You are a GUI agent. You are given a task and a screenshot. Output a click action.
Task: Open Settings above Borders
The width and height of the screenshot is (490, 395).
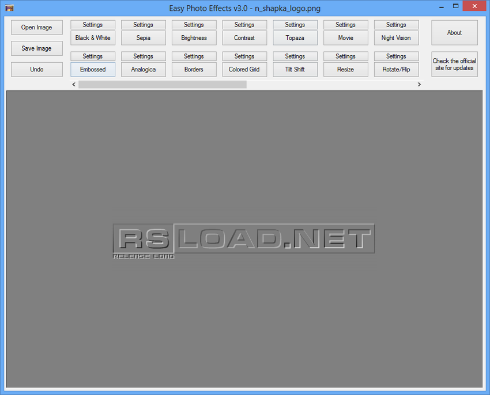194,56
